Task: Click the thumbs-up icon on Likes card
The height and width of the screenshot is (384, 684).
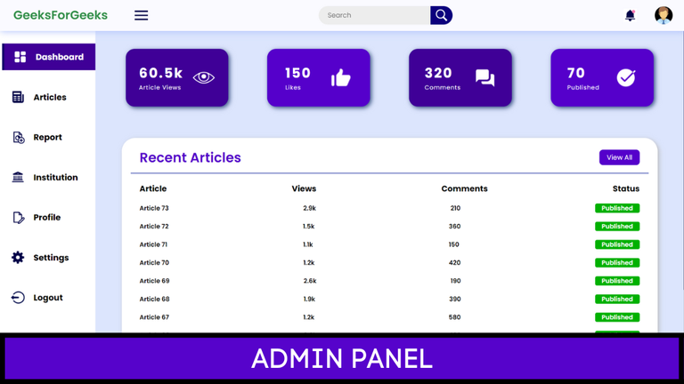Action: point(341,78)
